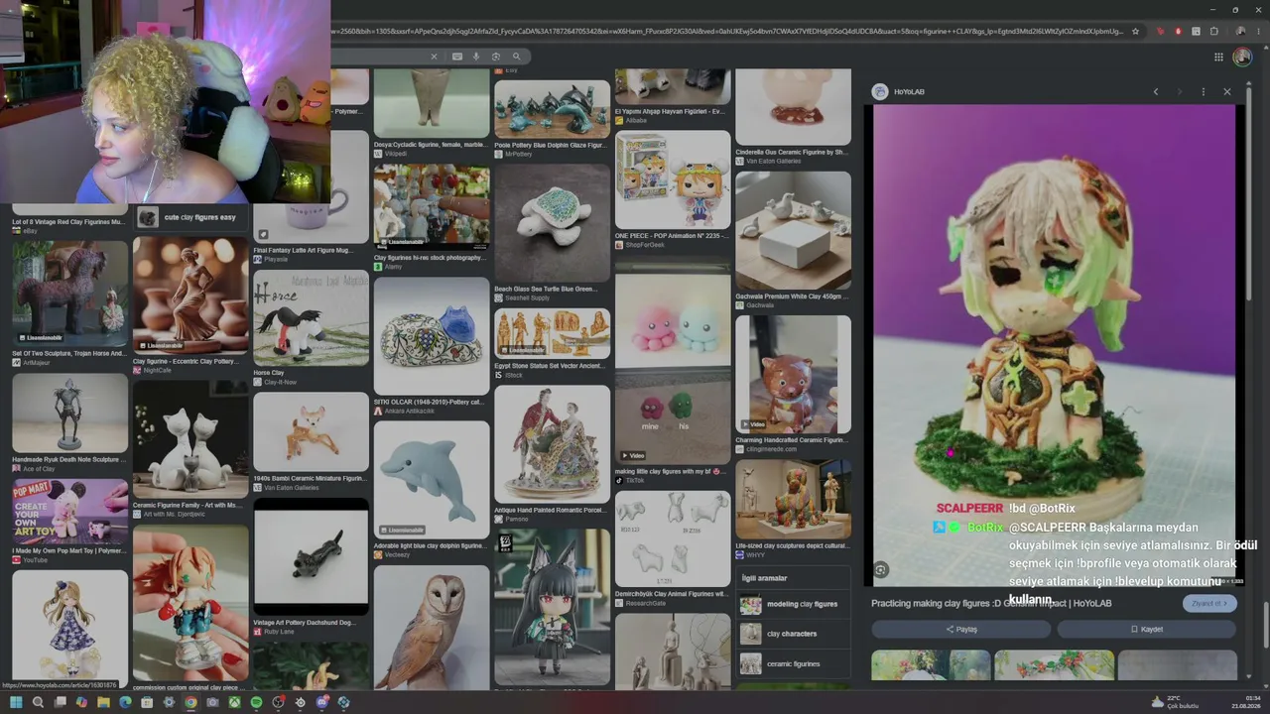Open Discord from the taskbar

[x=321, y=702]
